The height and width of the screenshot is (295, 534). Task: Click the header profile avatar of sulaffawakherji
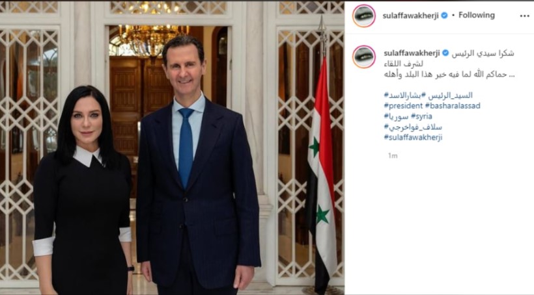point(364,16)
